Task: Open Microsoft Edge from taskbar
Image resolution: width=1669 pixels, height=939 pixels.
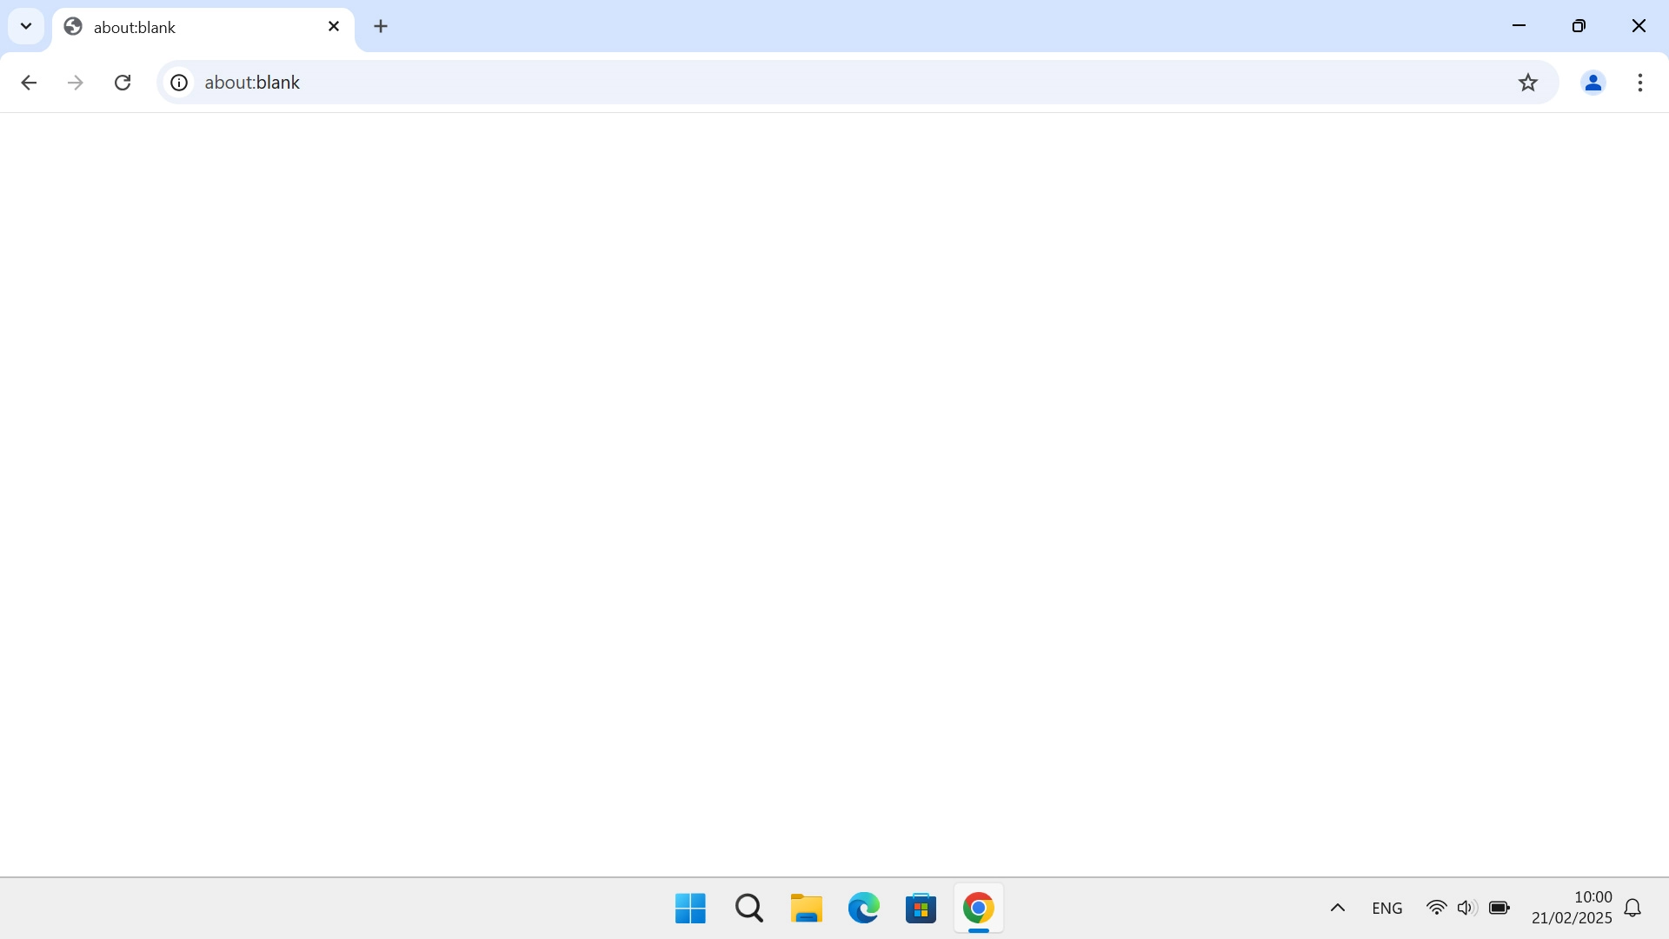Action: [863, 908]
